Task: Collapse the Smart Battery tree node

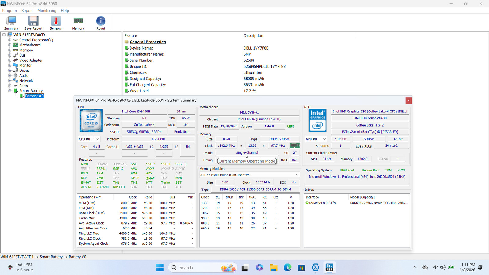Action: [x=10, y=91]
